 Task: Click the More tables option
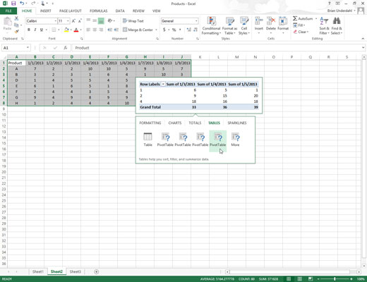point(235,140)
